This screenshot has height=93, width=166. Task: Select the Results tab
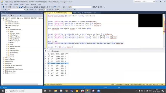click(48, 51)
